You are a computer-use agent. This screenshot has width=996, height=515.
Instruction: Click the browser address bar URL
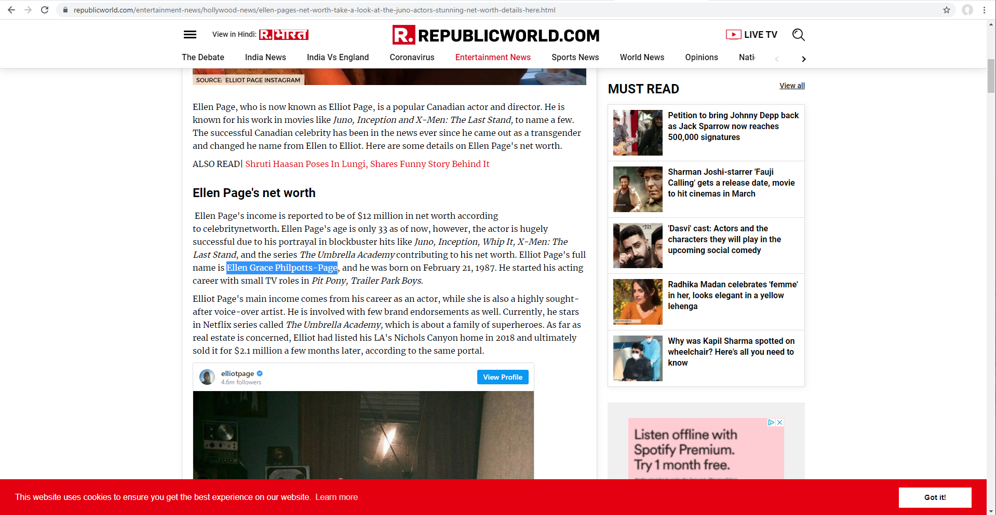[x=314, y=10]
